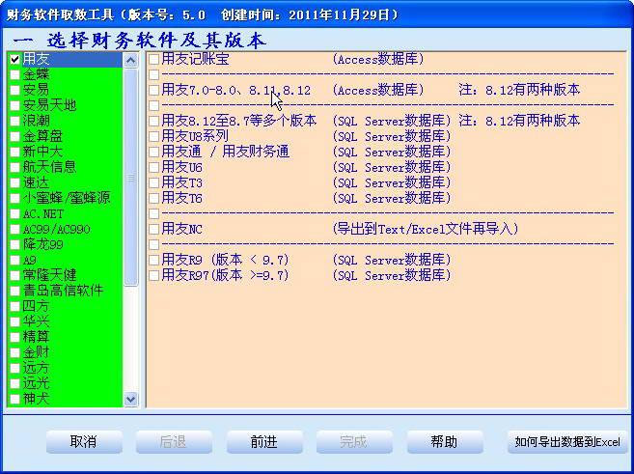The width and height of the screenshot is (634, 474).
Task: Tick the 用友T6 checkbox
Action: pyautogui.click(x=153, y=198)
